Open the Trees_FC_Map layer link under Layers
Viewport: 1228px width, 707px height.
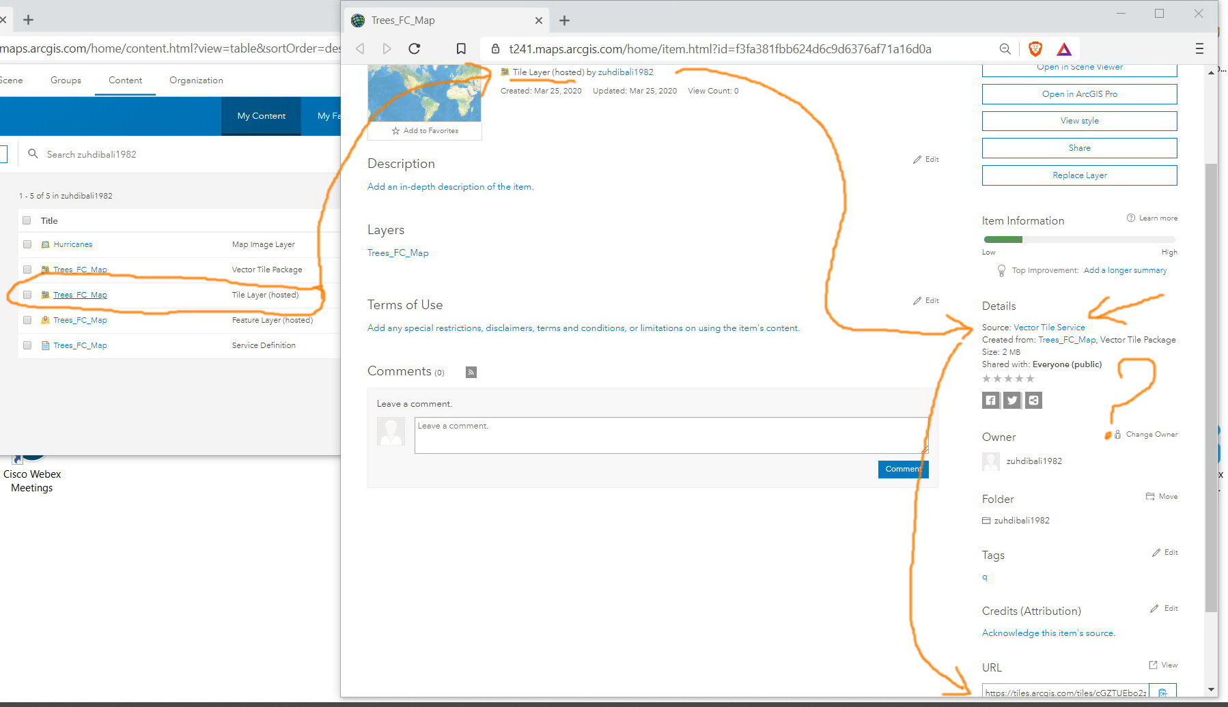click(x=398, y=252)
